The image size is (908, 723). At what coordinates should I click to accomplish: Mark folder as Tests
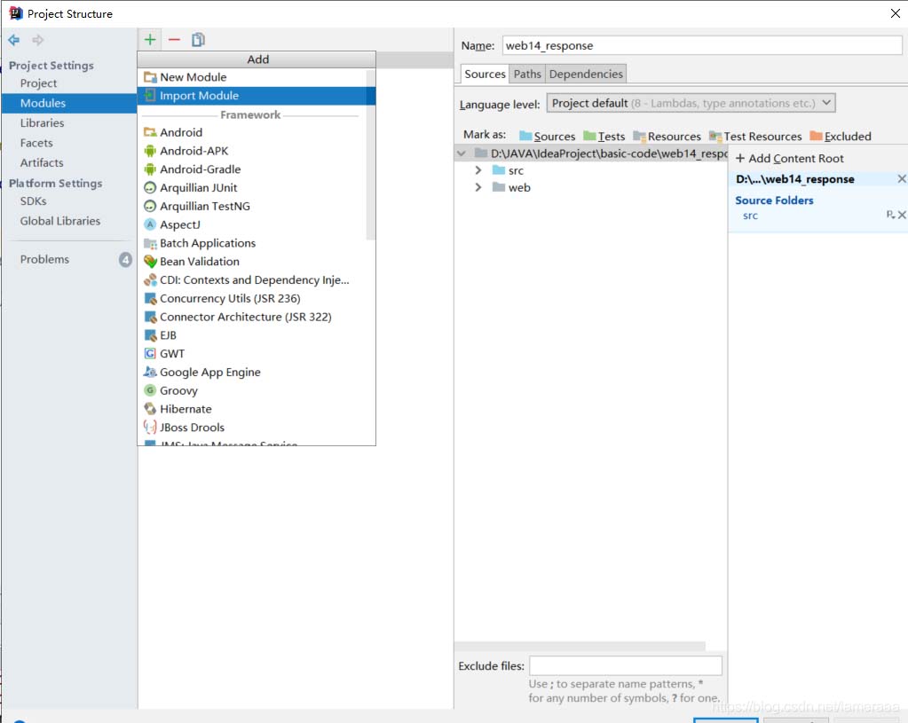point(604,136)
